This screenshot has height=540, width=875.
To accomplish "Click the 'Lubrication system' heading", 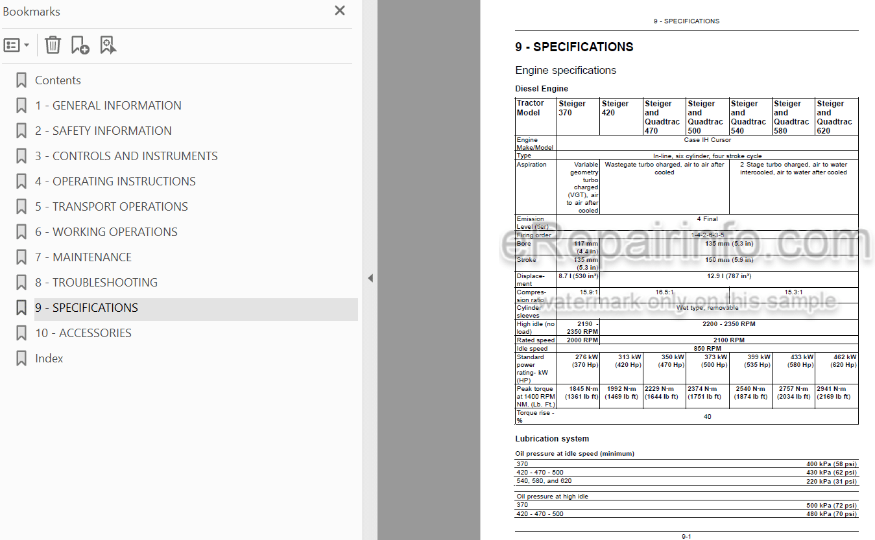I will [x=552, y=439].
